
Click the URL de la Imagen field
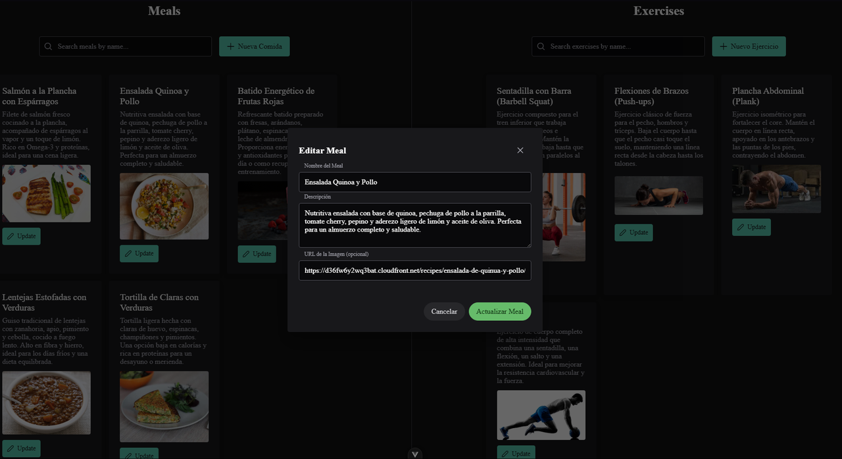pyautogui.click(x=414, y=270)
